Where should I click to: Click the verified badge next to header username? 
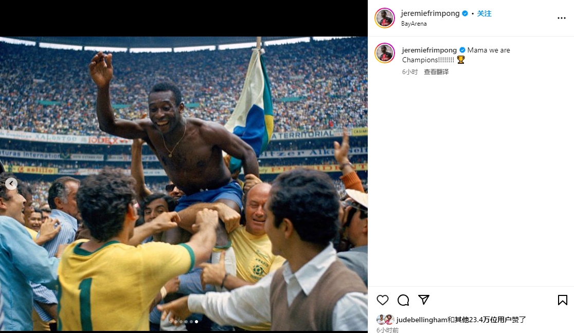tap(465, 13)
